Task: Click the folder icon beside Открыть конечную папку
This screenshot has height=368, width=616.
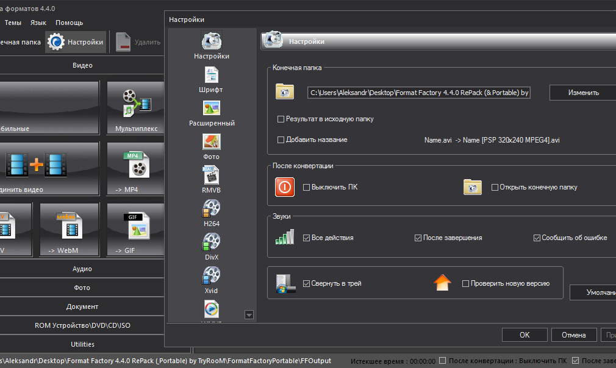Action: point(473,187)
